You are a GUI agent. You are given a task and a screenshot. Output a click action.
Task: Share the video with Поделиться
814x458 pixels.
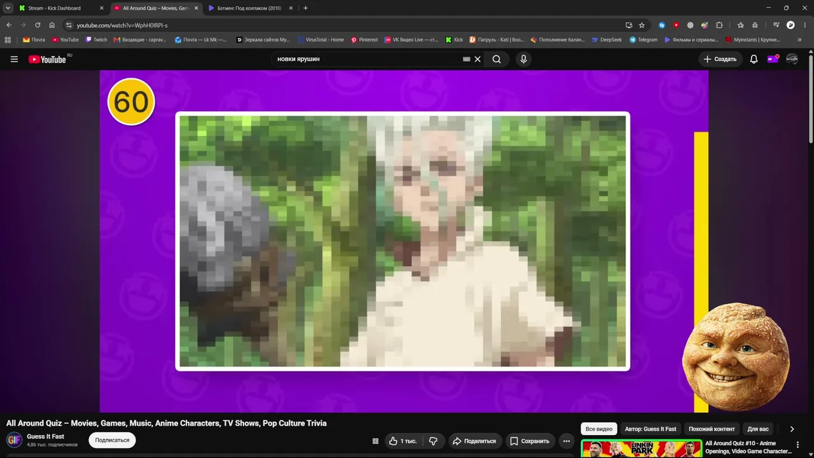click(474, 441)
